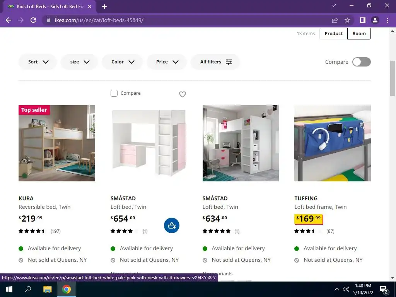The height and width of the screenshot is (297, 396).
Task: Click the '13 items' count
Action: pos(306,34)
